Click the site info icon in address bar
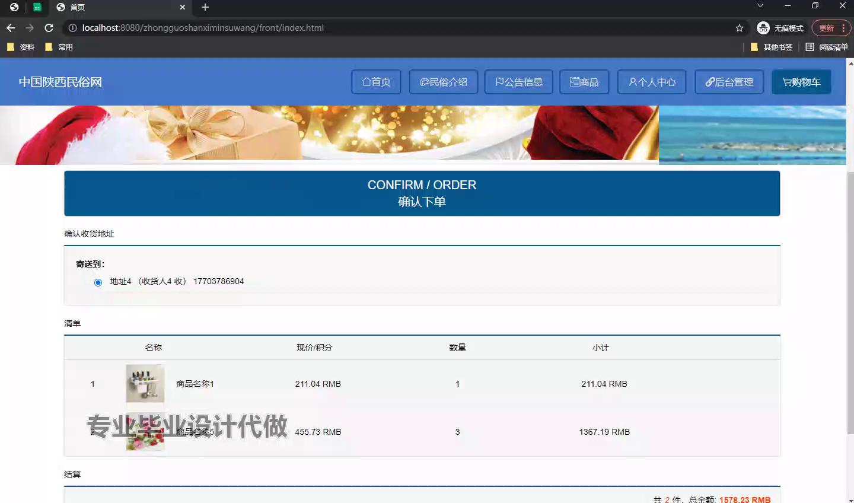The height and width of the screenshot is (503, 854). coord(72,28)
